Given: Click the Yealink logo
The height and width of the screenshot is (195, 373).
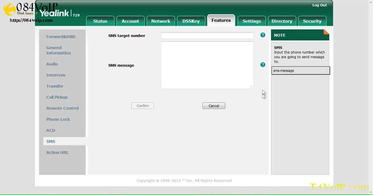Looking at the screenshot, I should click(54, 13).
